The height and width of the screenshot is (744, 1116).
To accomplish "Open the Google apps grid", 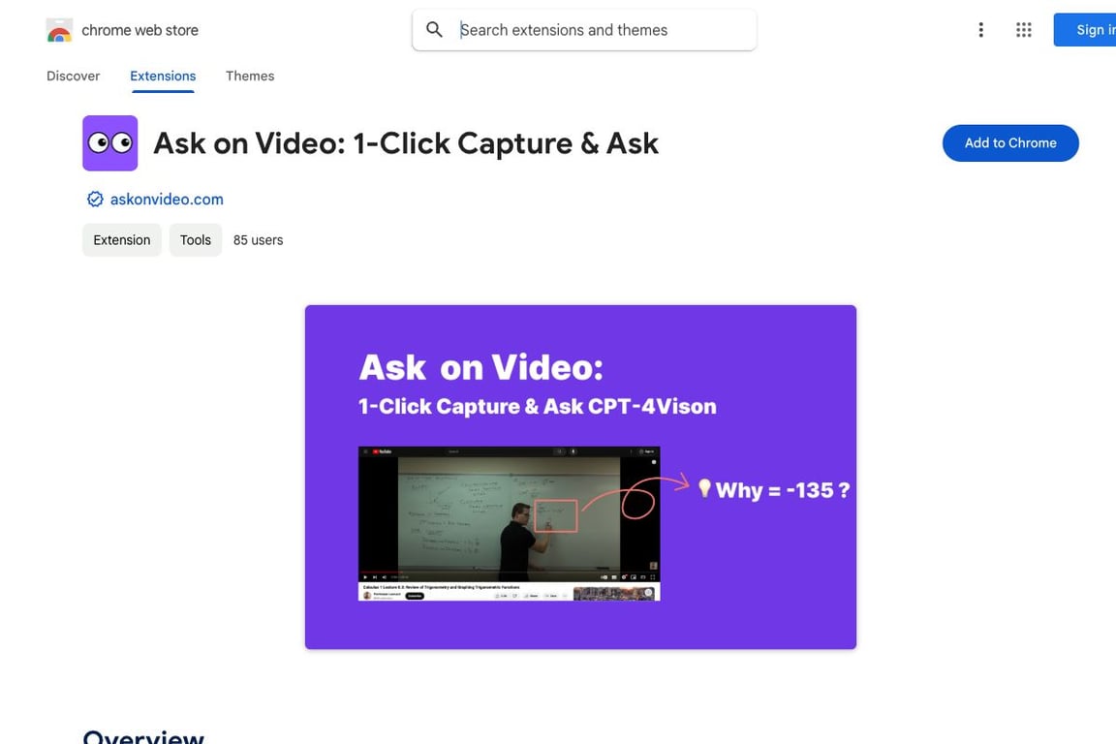I will click(x=1023, y=30).
